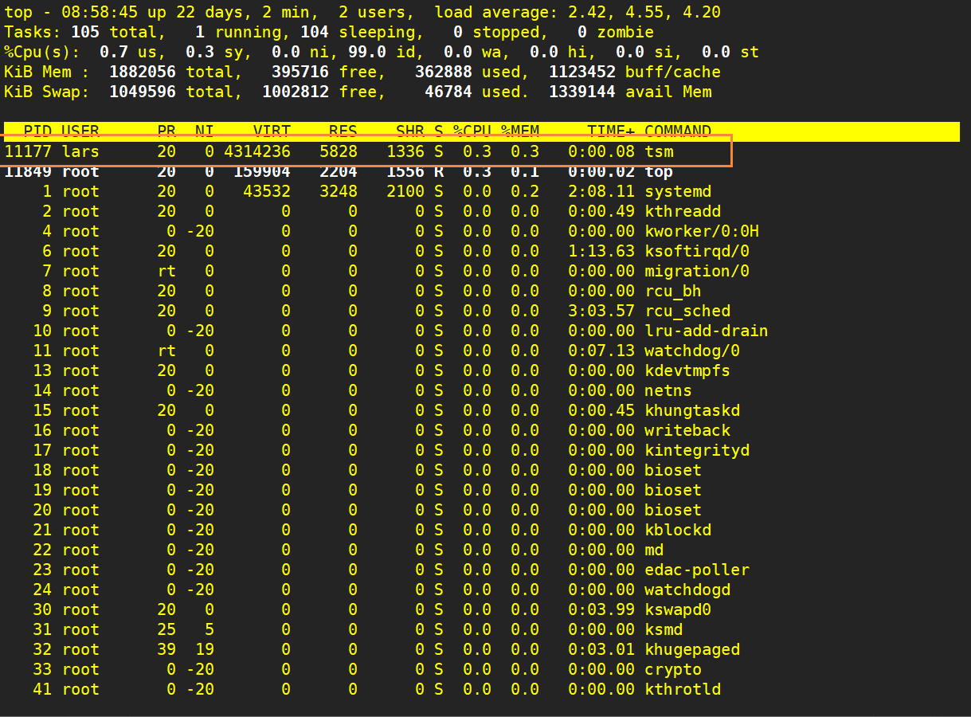This screenshot has height=717, width=971.
Task: Click the COMMAND column header
Action: click(678, 131)
